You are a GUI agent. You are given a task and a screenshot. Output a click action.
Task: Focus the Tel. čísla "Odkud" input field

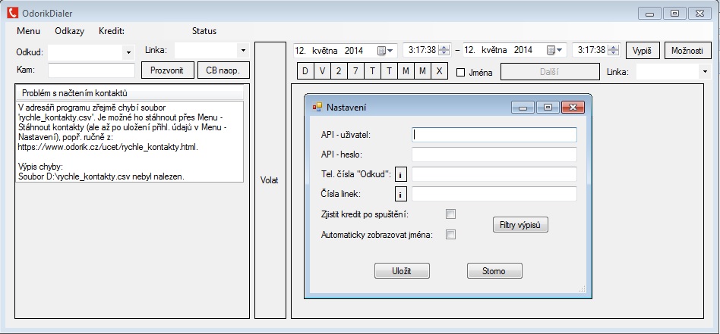(494, 174)
